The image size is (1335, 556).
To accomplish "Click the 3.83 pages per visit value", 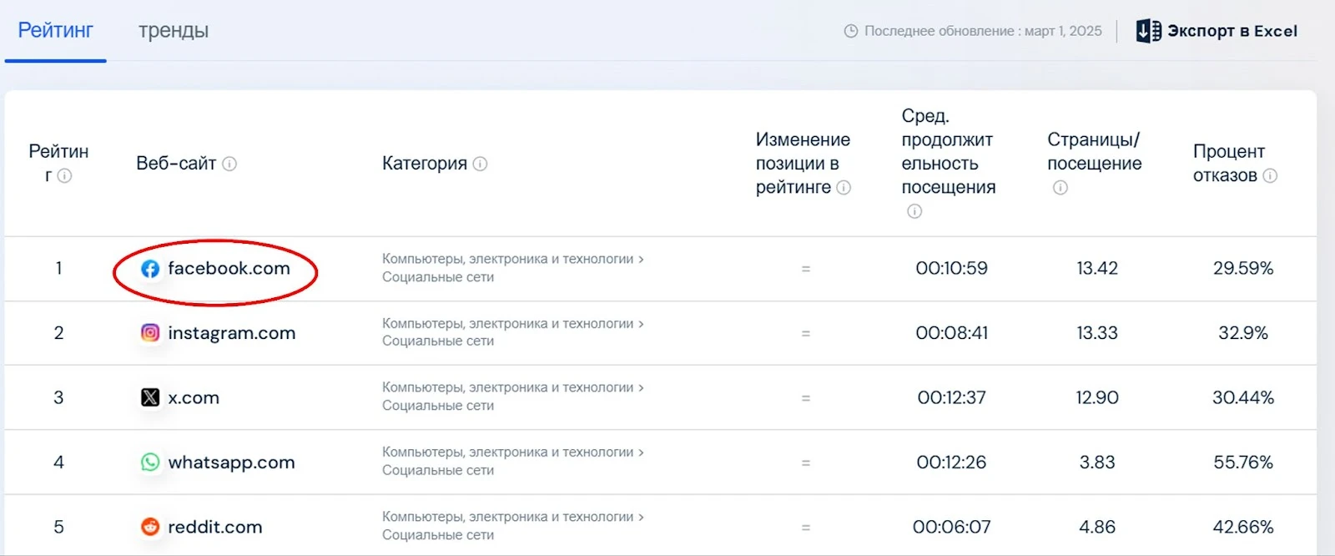I will tap(1097, 462).
